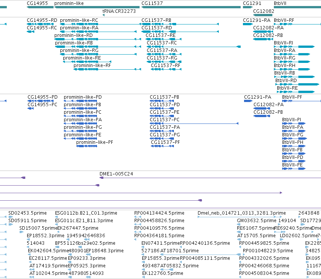Click SD15007.5prime EST label
This screenshot has height=279, width=321.
coord(38,228)
